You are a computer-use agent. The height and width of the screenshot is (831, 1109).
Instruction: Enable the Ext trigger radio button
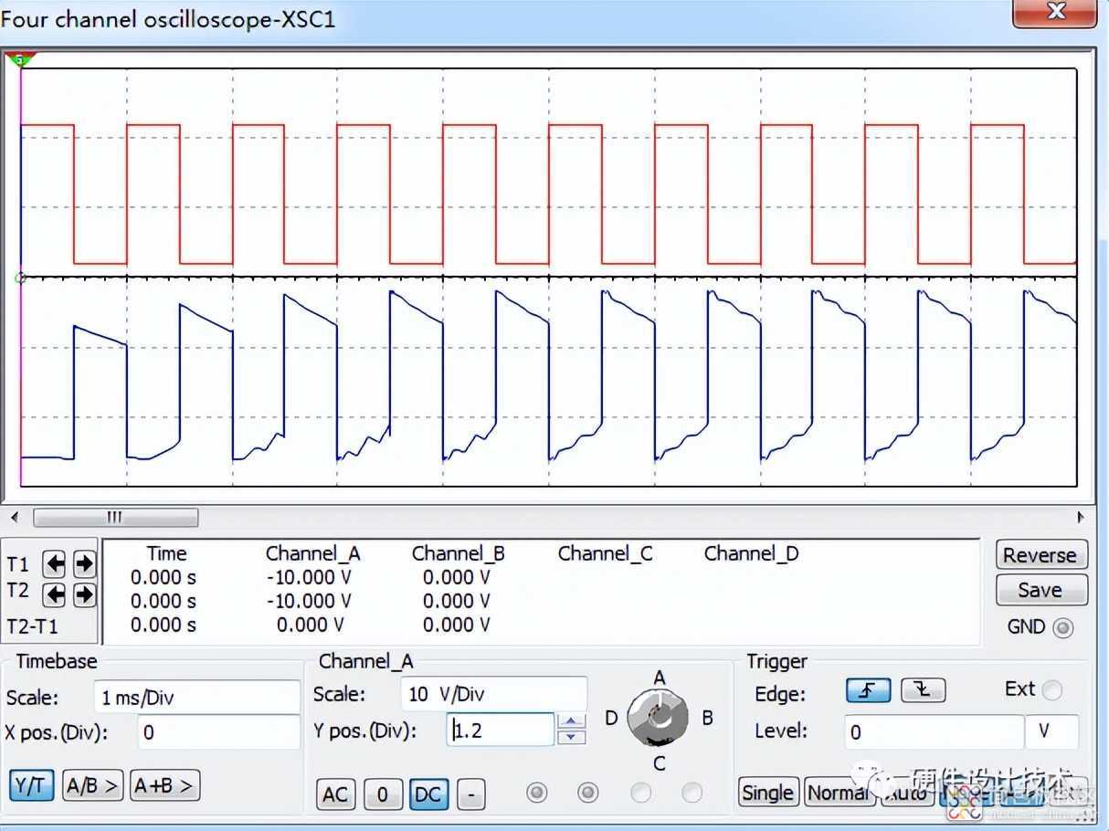(x=1051, y=690)
